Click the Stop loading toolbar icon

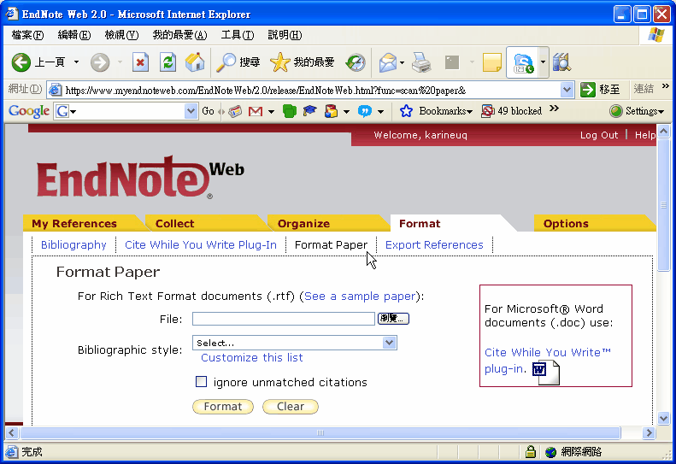point(140,62)
